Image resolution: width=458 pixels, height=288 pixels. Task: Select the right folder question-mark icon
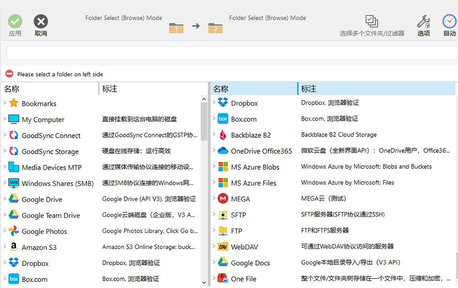pos(215,28)
